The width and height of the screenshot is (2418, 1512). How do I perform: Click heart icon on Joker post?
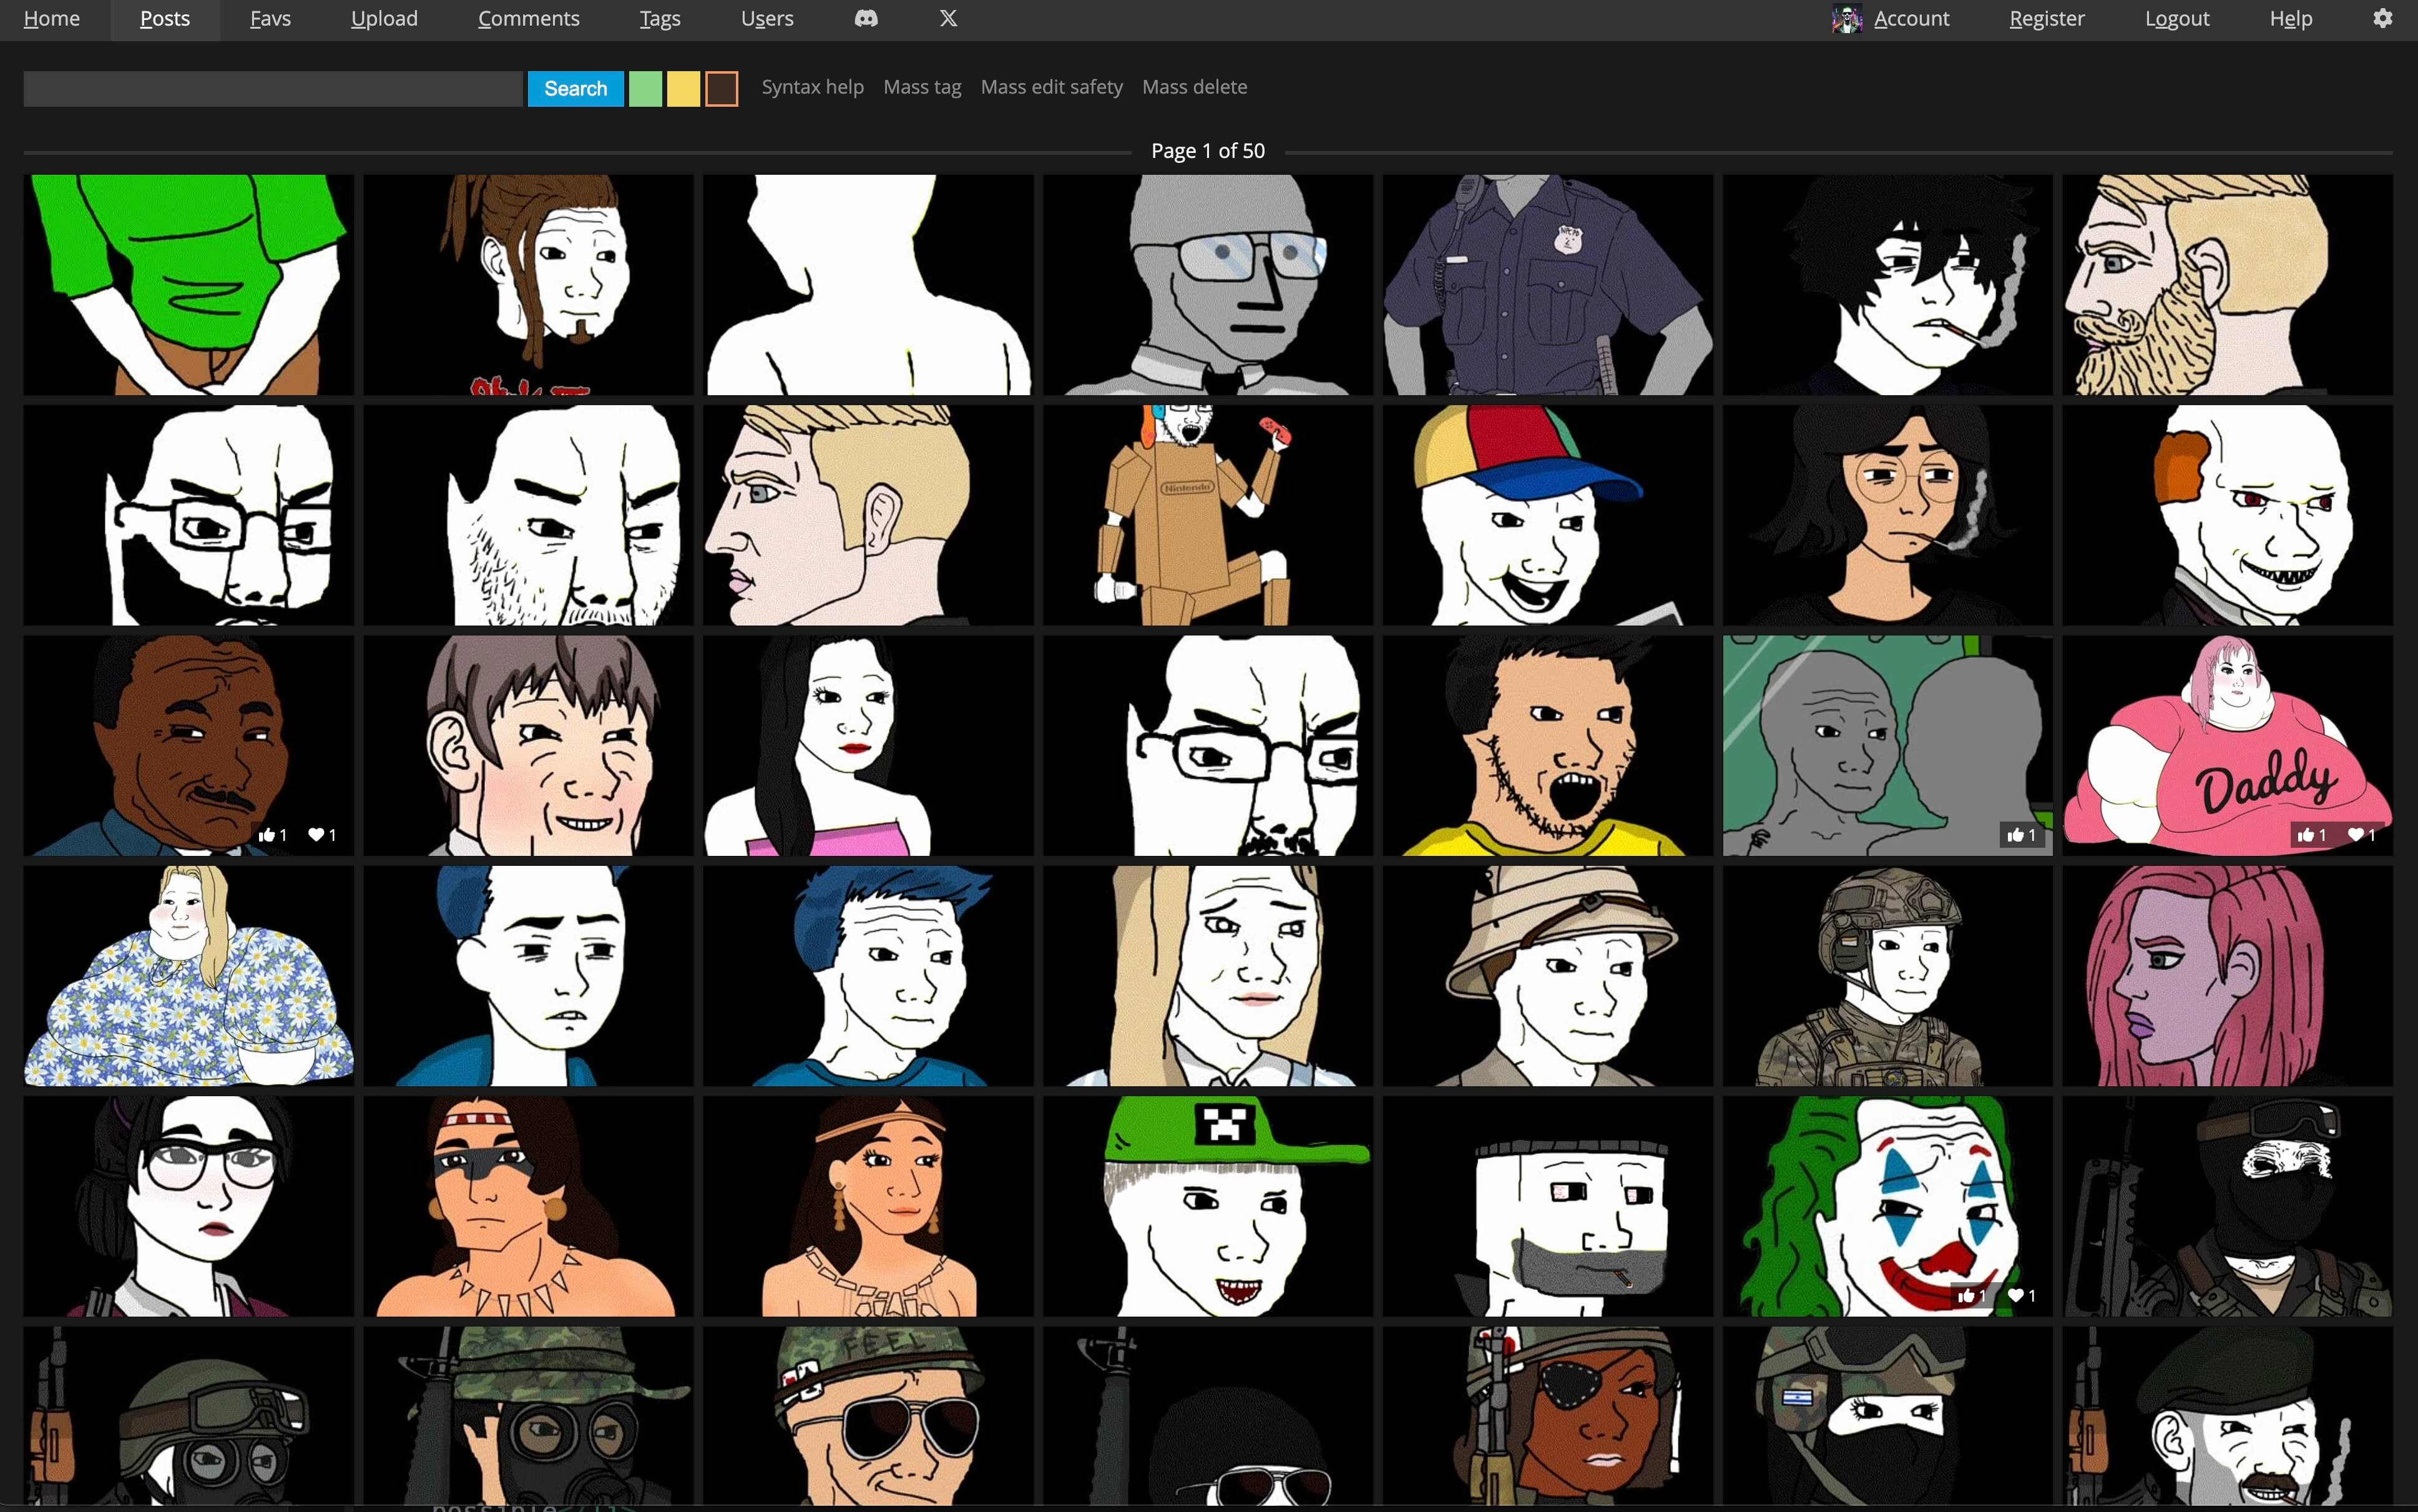[2015, 1296]
